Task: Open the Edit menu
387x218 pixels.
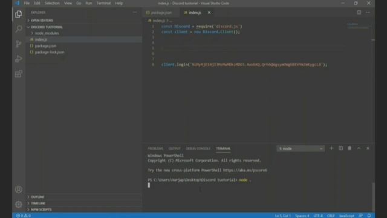Action: (x=37, y=3)
